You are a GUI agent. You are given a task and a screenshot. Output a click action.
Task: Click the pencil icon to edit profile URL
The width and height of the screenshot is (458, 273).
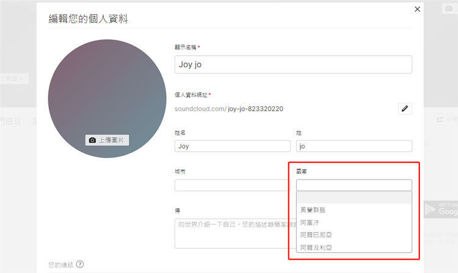pos(405,109)
